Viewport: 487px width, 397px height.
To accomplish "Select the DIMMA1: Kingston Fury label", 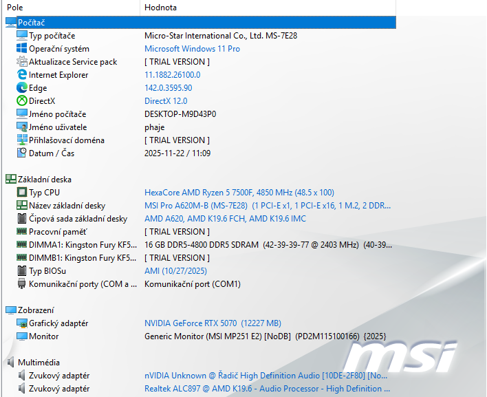I will [x=83, y=245].
